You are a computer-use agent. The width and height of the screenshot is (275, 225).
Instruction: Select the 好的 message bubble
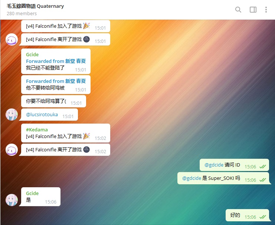pos(247,215)
